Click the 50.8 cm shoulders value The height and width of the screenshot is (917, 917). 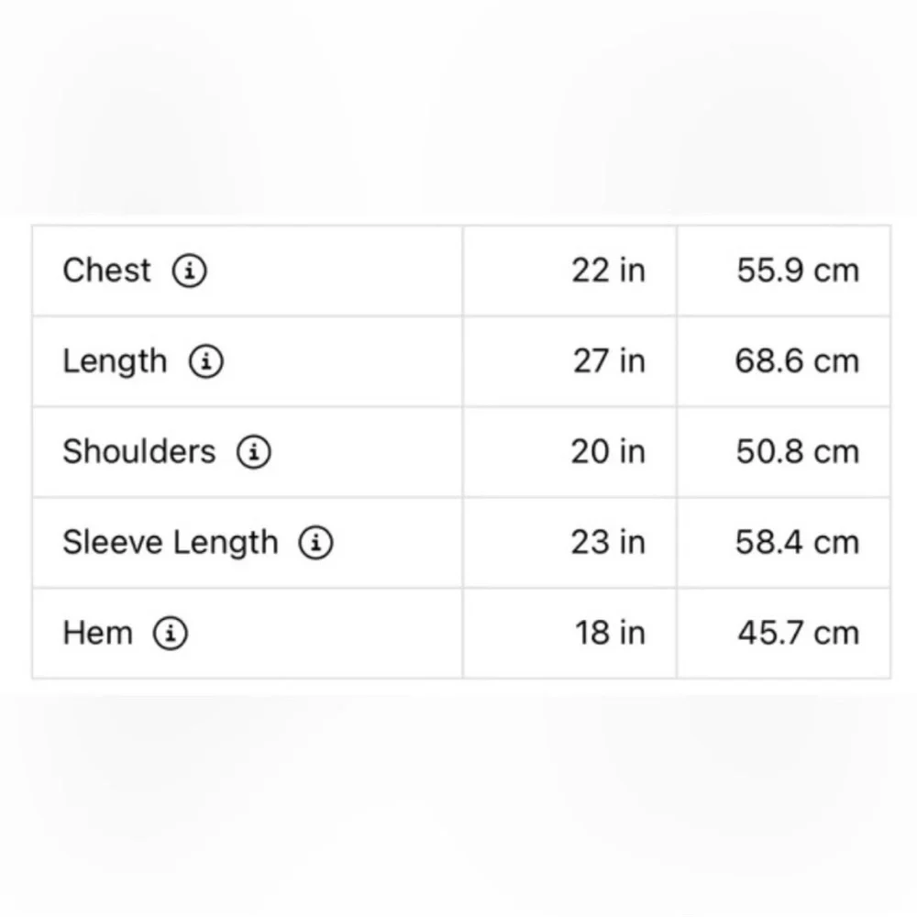tap(798, 452)
